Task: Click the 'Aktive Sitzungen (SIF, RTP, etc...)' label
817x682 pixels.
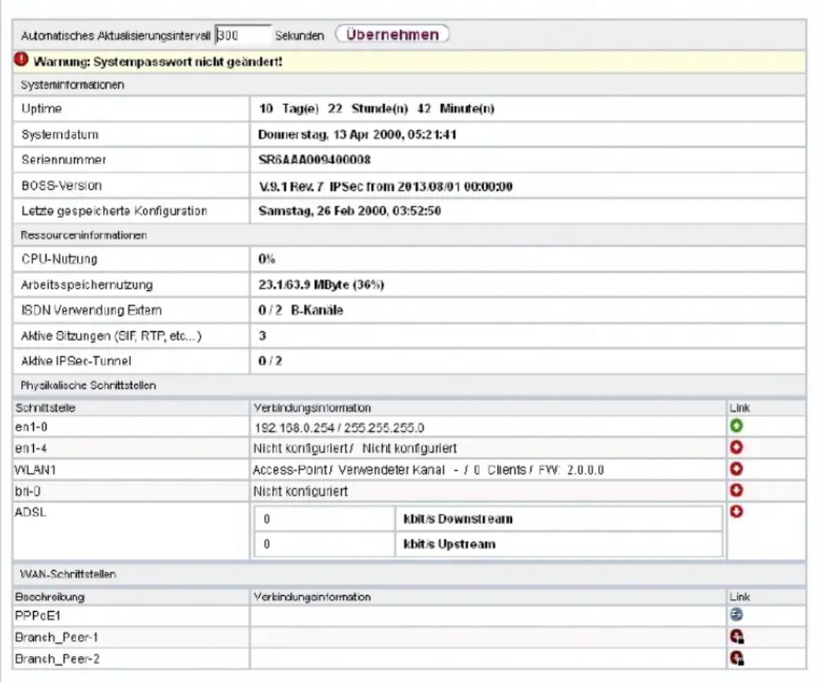Action: 112,336
